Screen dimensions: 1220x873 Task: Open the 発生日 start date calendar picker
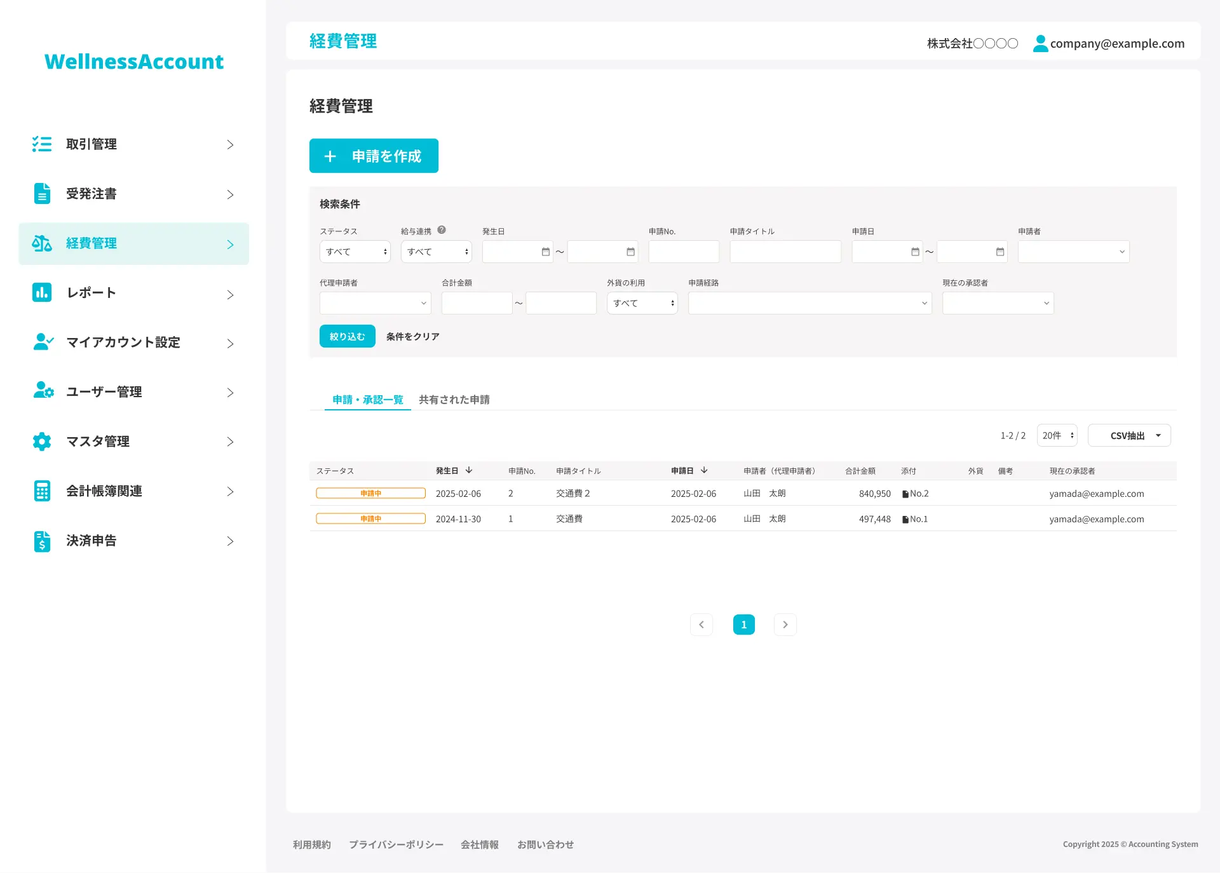point(545,252)
